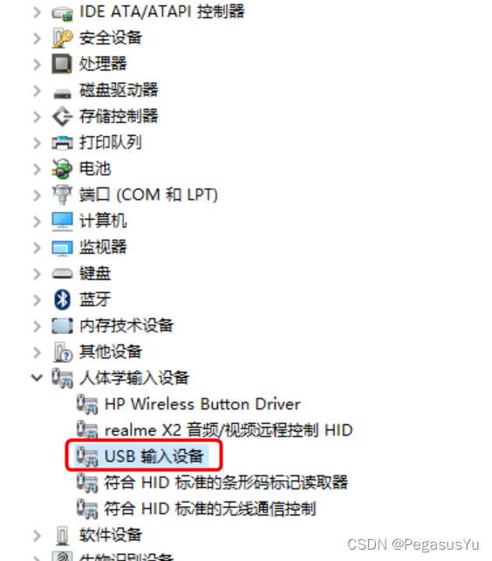Click the key icon for 安全设备

tap(62, 38)
